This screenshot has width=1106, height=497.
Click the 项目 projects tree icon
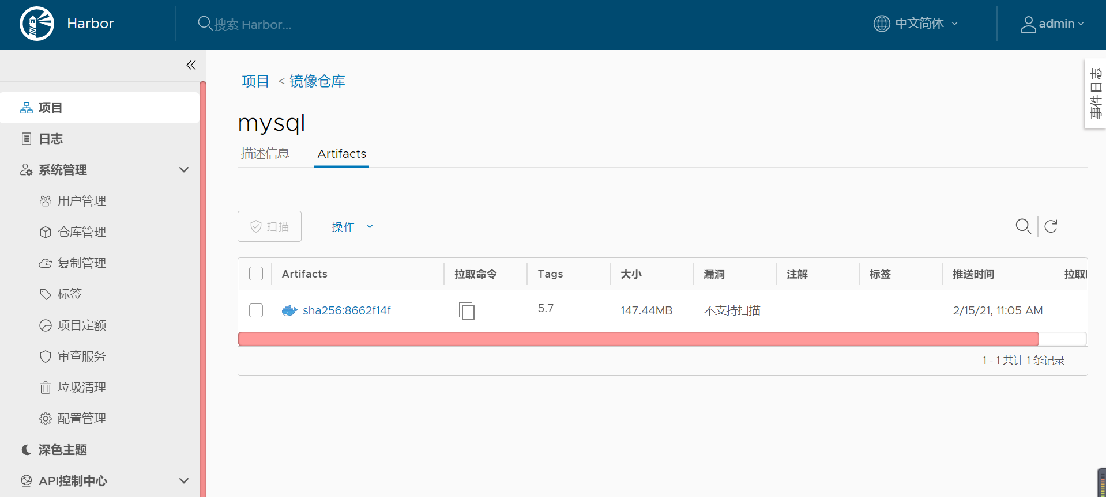tap(27, 108)
